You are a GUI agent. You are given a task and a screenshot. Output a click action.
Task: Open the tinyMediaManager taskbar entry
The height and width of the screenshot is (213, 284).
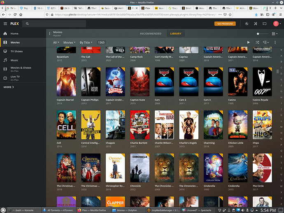(163, 210)
